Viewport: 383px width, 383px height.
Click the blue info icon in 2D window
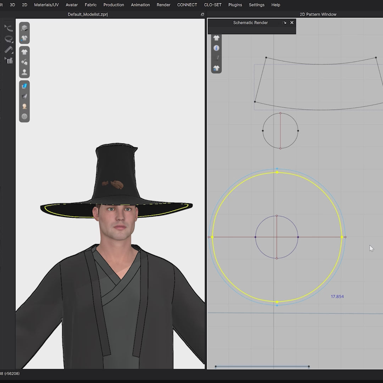[216, 48]
